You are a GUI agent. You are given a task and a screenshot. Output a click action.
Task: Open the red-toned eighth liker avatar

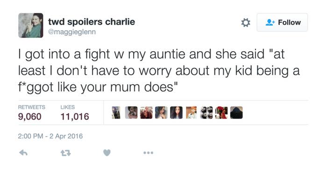(x=221, y=112)
